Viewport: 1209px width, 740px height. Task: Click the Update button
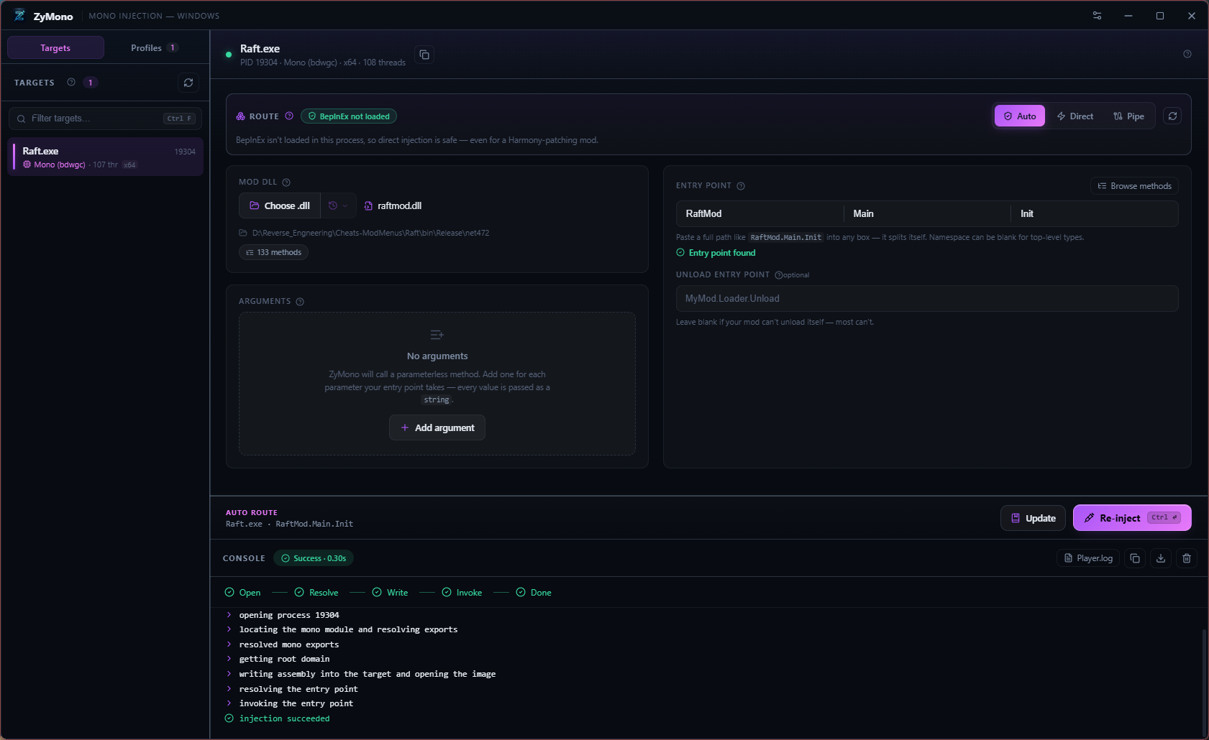(1033, 518)
